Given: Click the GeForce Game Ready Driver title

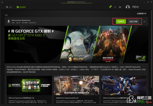Looking at the screenshot, I should tap(21, 20).
